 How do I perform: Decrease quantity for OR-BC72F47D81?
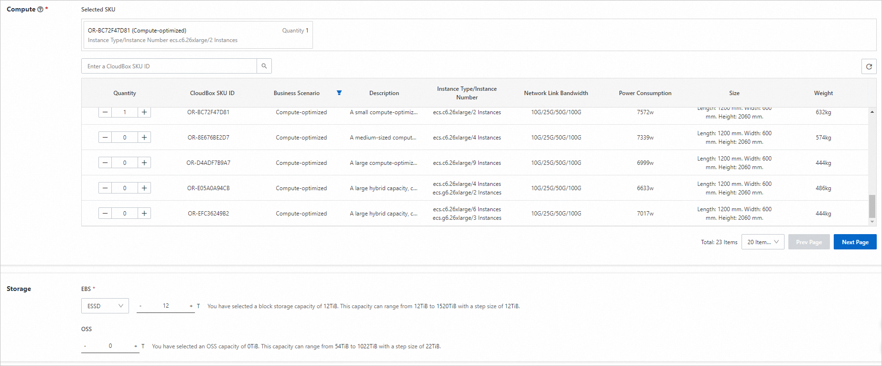(x=105, y=112)
